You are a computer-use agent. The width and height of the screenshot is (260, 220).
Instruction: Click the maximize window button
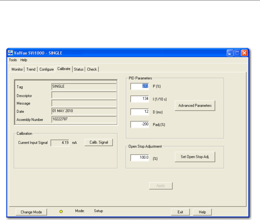tap(237, 53)
